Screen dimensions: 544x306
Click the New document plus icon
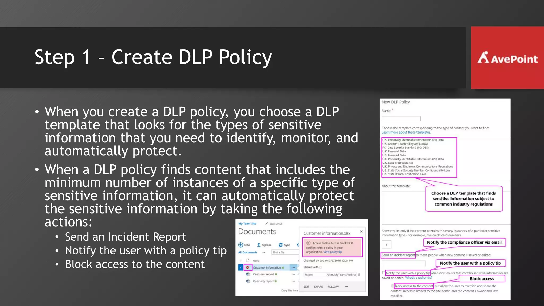coord(241,245)
